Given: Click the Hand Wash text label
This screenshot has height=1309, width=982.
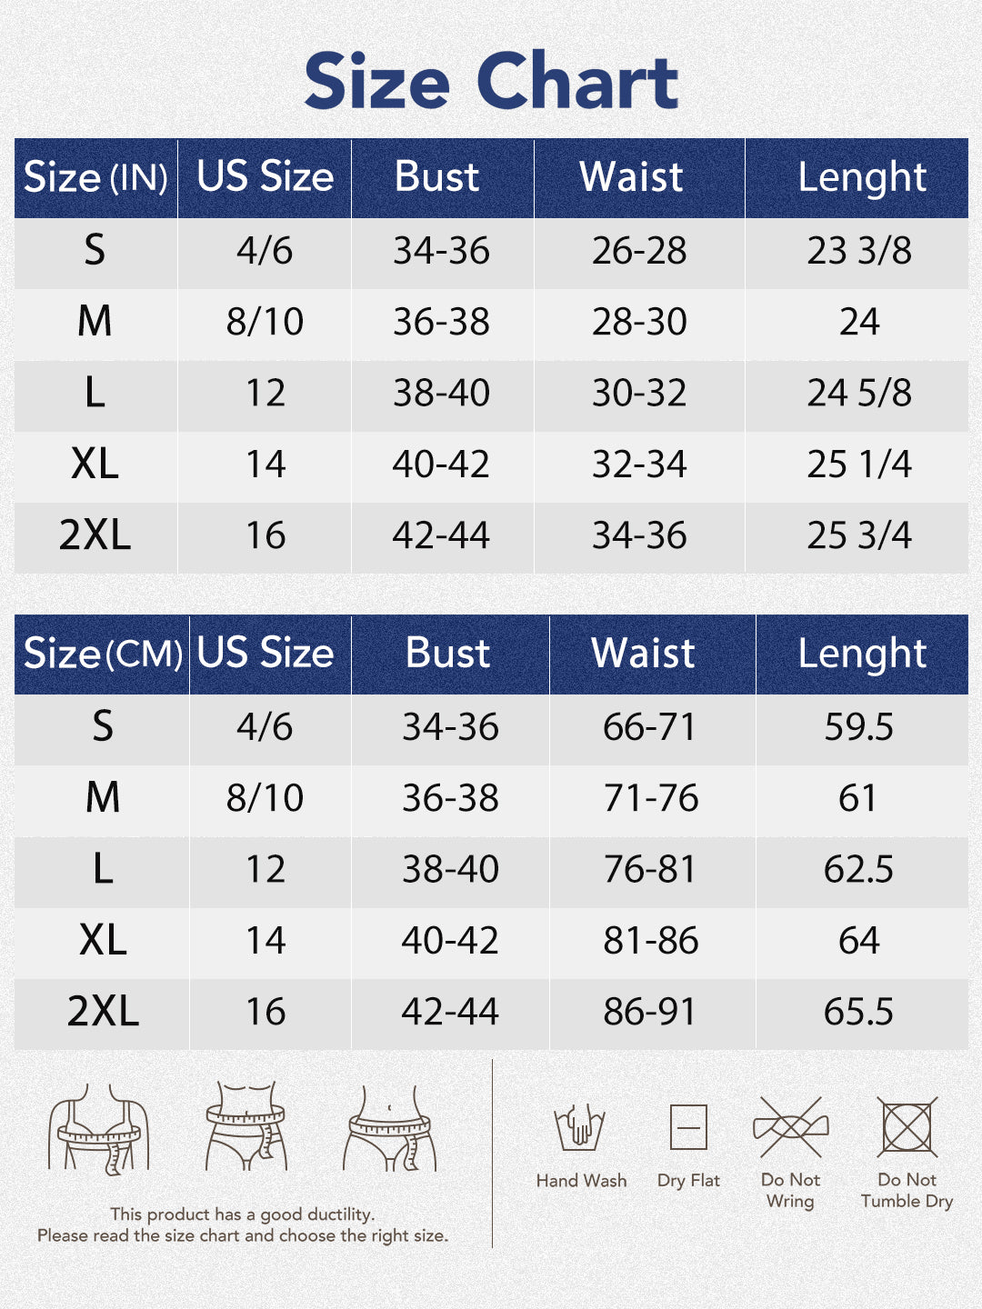Looking at the screenshot, I should point(581,1181).
